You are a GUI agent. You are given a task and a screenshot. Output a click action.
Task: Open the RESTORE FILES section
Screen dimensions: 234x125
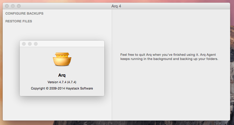tap(19, 21)
